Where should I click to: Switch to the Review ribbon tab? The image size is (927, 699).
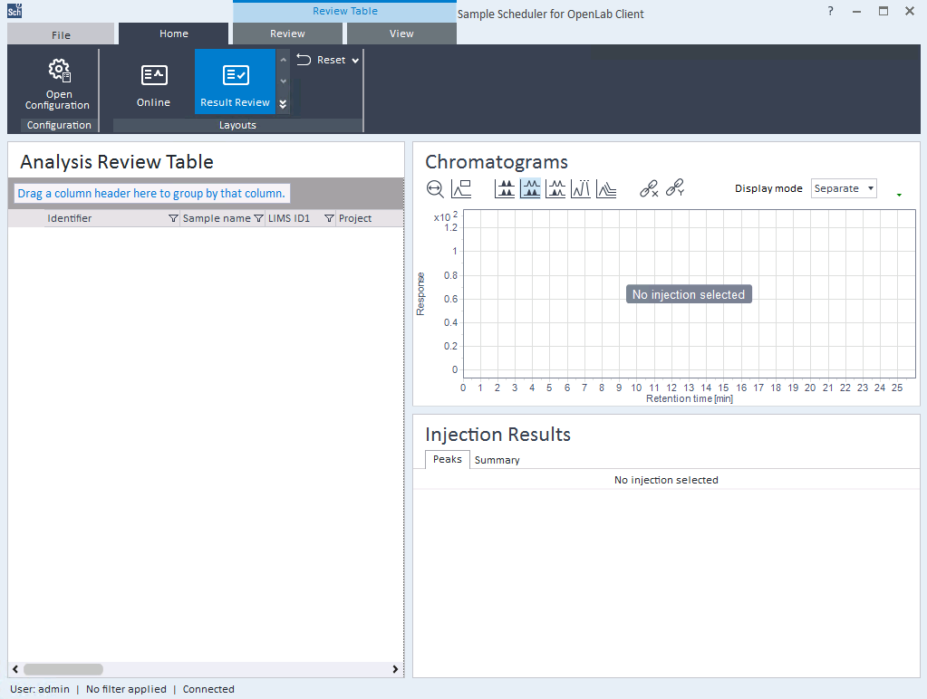click(x=287, y=34)
